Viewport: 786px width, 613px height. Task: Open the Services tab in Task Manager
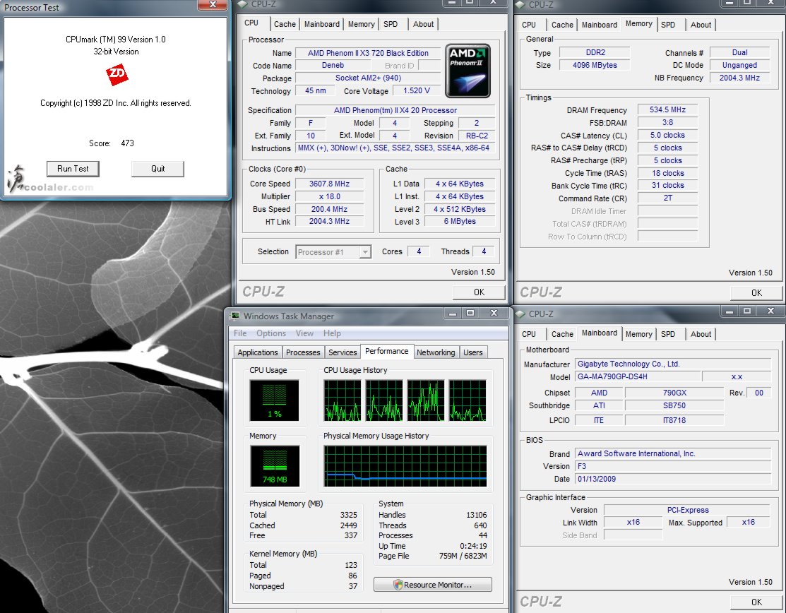coord(343,352)
